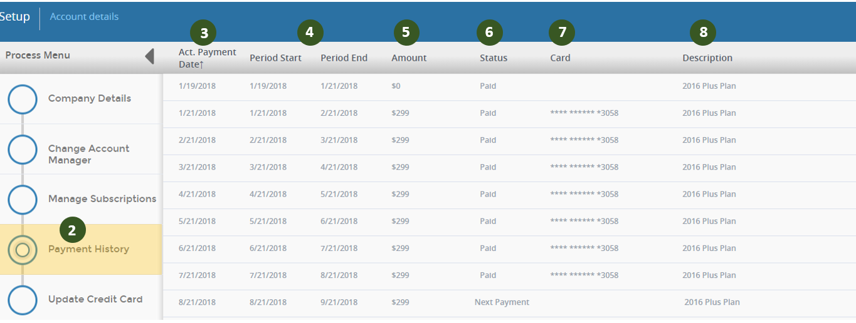Click payment date 1/19/2018 in first column
856x323 pixels.
pos(197,86)
